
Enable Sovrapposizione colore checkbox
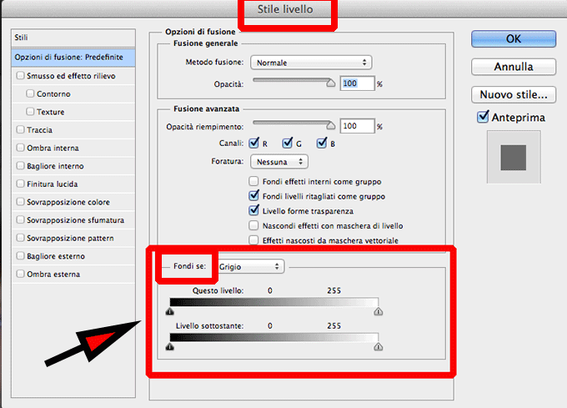21,202
